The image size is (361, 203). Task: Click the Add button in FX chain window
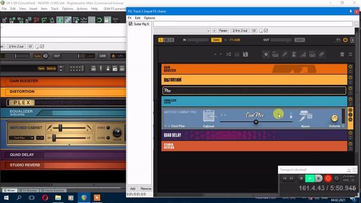[x=133, y=188]
